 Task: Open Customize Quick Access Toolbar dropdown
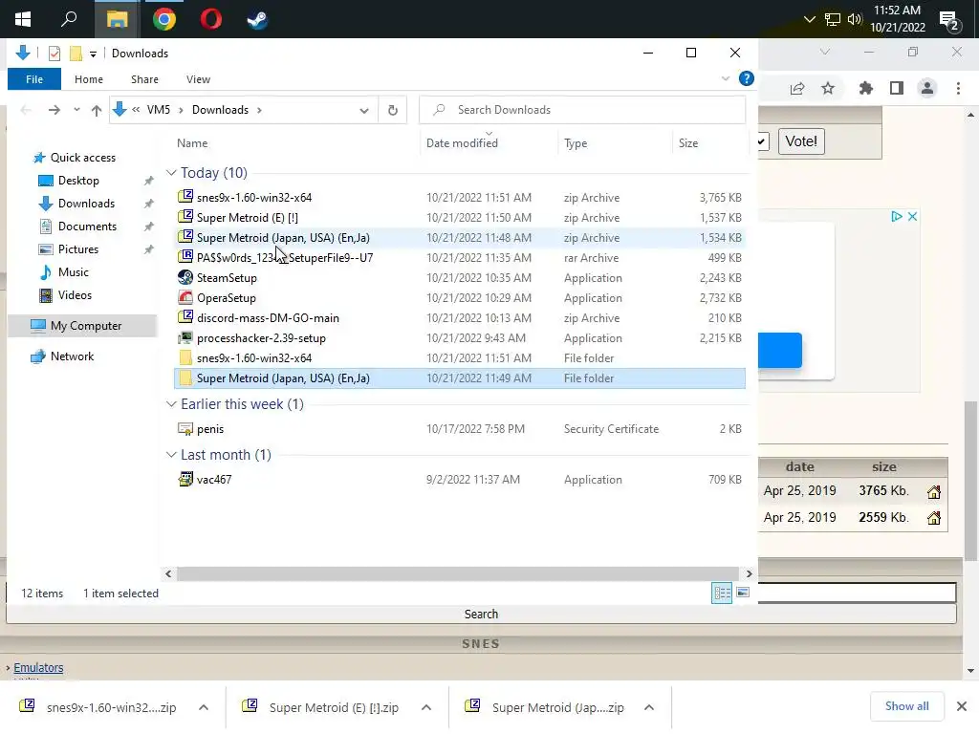point(93,54)
